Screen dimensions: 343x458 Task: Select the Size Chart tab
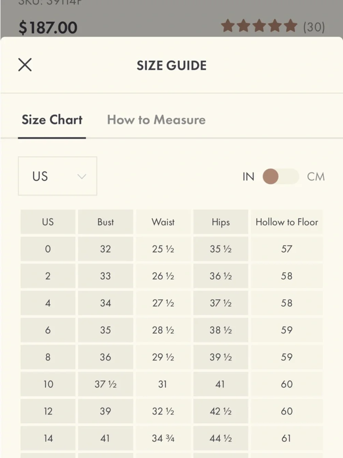coord(52,120)
